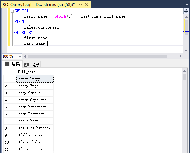Select the full_name column header
Viewport: 190px width, 153px height.
click(35, 72)
